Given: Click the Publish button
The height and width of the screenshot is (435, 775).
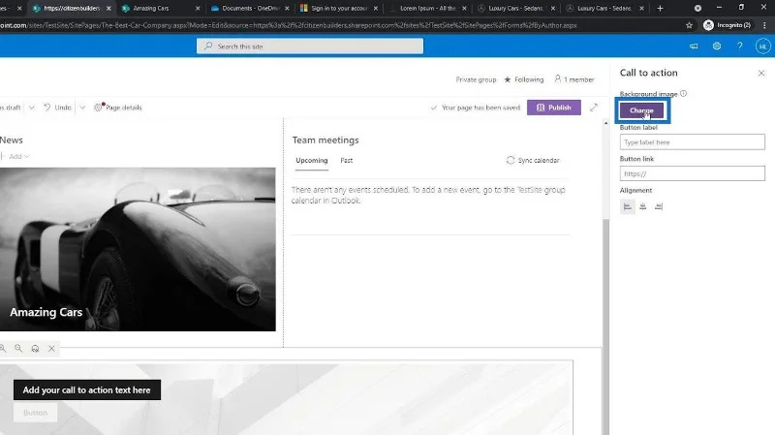Looking at the screenshot, I should click(x=553, y=108).
